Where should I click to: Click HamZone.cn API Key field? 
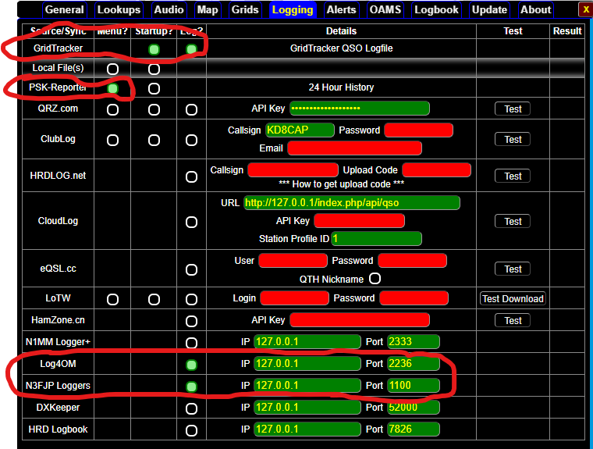tap(360, 320)
